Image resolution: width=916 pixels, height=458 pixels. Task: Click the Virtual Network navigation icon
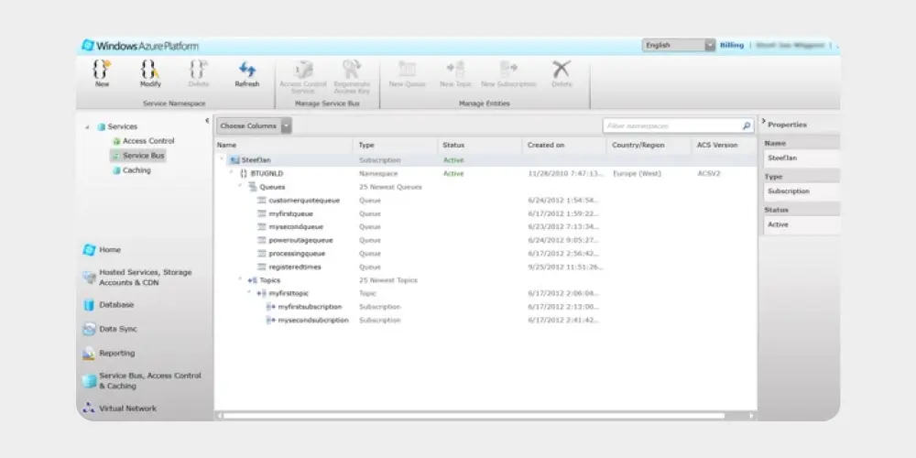(x=89, y=408)
